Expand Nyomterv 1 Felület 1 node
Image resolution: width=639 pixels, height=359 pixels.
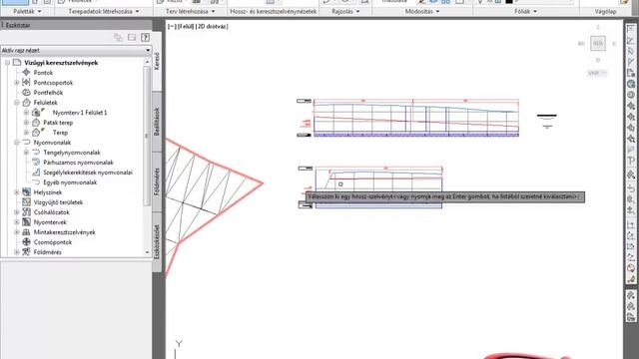click(x=26, y=113)
